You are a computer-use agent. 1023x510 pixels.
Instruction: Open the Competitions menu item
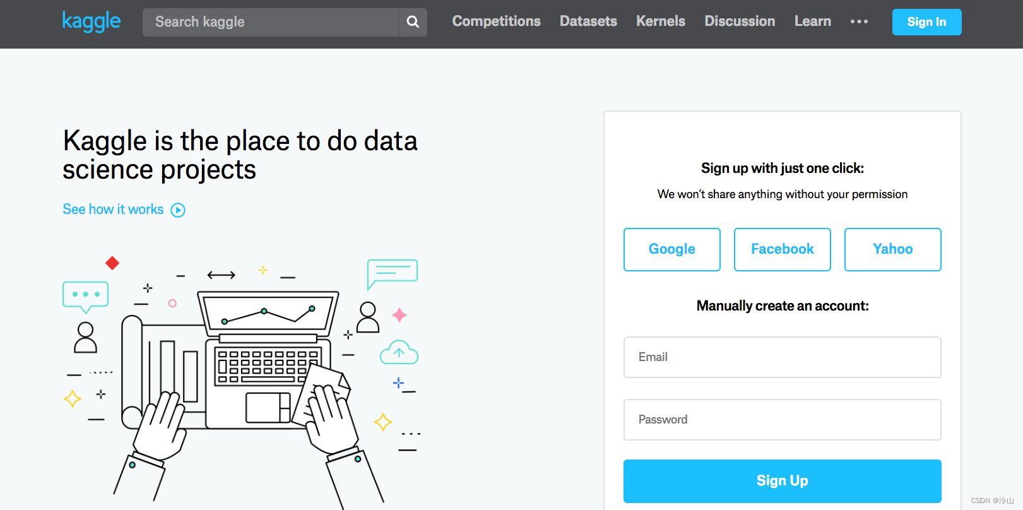click(496, 21)
